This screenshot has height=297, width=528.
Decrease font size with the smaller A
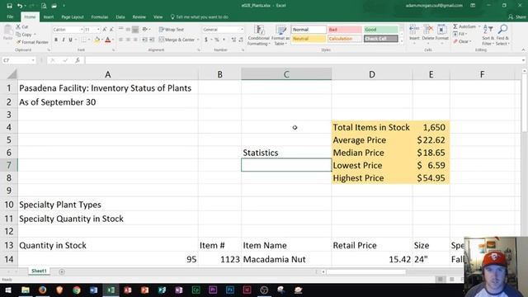tap(111, 30)
